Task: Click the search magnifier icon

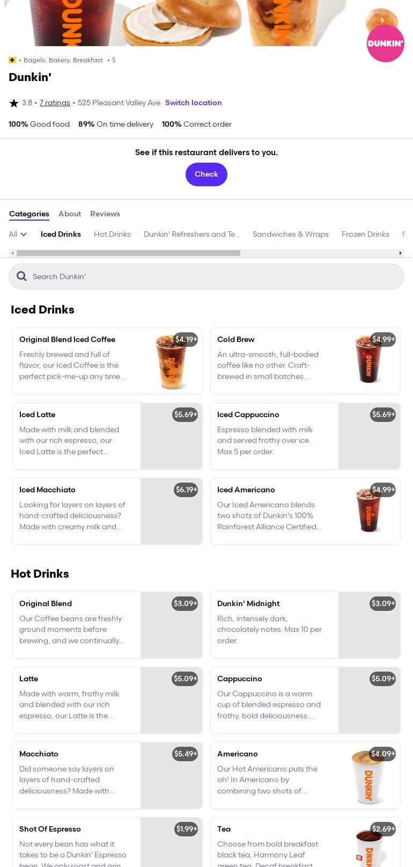Action: (21, 276)
